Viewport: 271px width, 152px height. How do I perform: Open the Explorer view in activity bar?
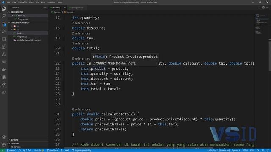click(x=4, y=8)
